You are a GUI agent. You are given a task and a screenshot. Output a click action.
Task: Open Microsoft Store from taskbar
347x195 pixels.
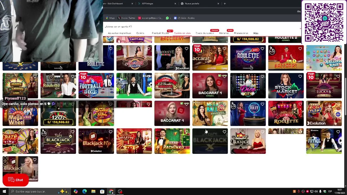click(102, 191)
